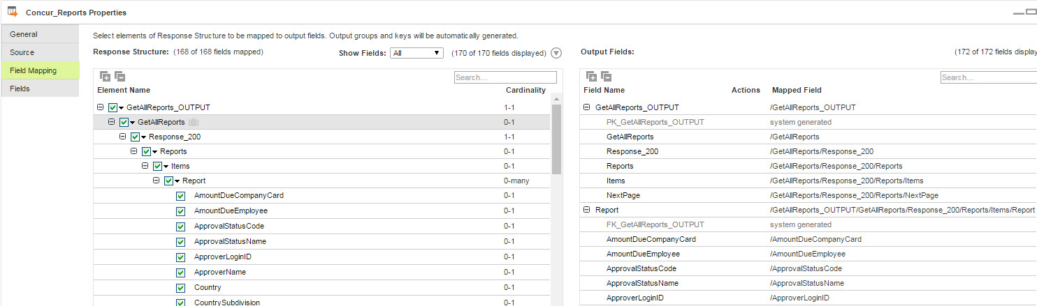Image resolution: width=1037 pixels, height=306 pixels.
Task: Open the arrow menu next to Reports
Action: [155, 152]
